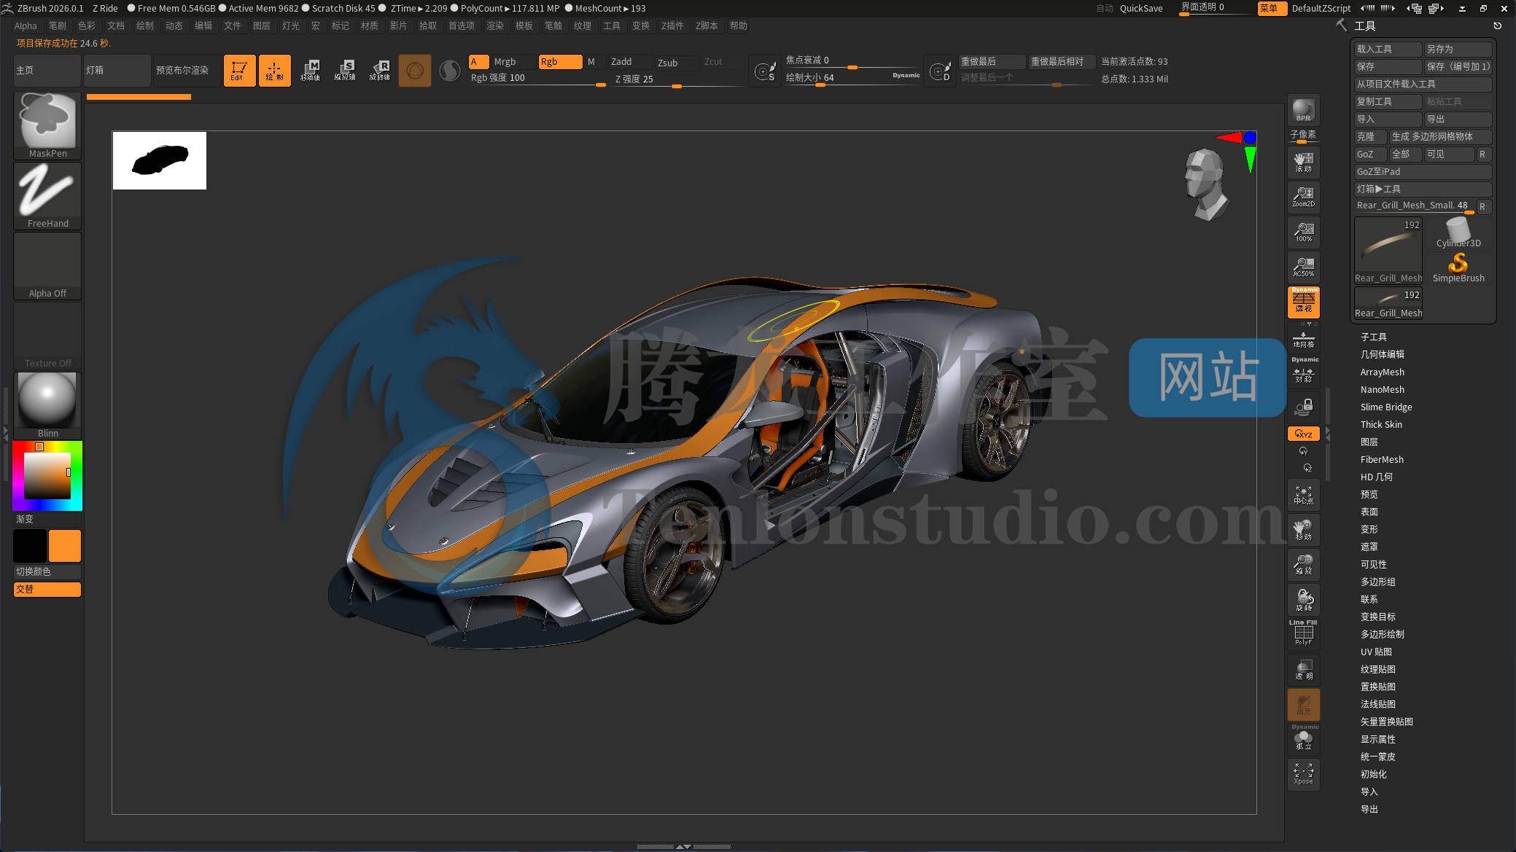Click the Xpose icon
The height and width of the screenshot is (852, 1516).
tap(1304, 774)
